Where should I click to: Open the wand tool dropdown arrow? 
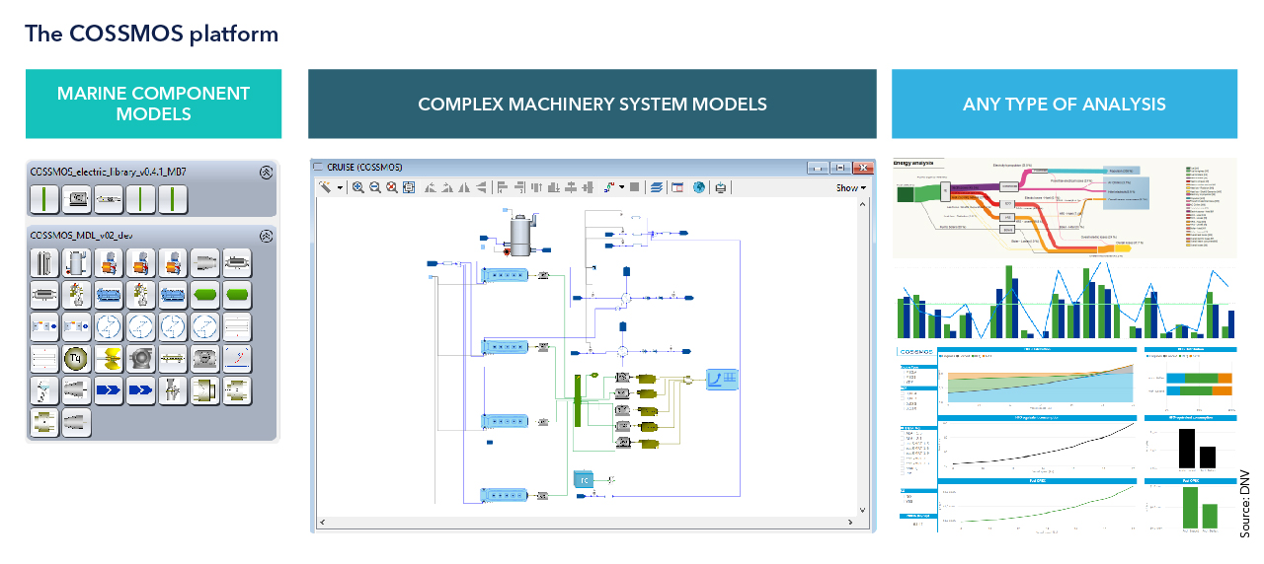pyautogui.click(x=340, y=187)
